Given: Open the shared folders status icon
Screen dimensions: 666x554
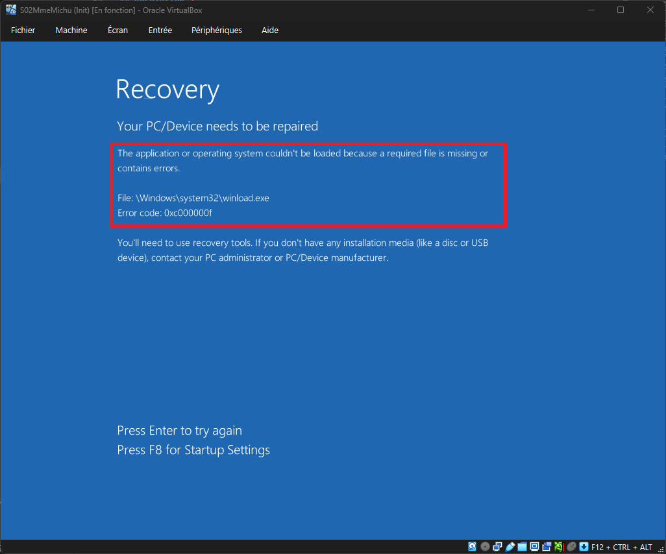Looking at the screenshot, I should tap(523, 546).
